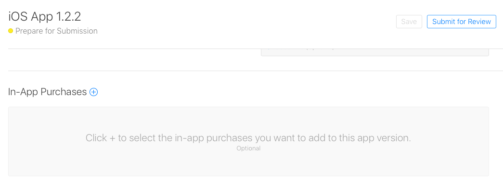The height and width of the screenshot is (184, 503).
Task: Click the iOS App title text
Action: [x=30, y=17]
